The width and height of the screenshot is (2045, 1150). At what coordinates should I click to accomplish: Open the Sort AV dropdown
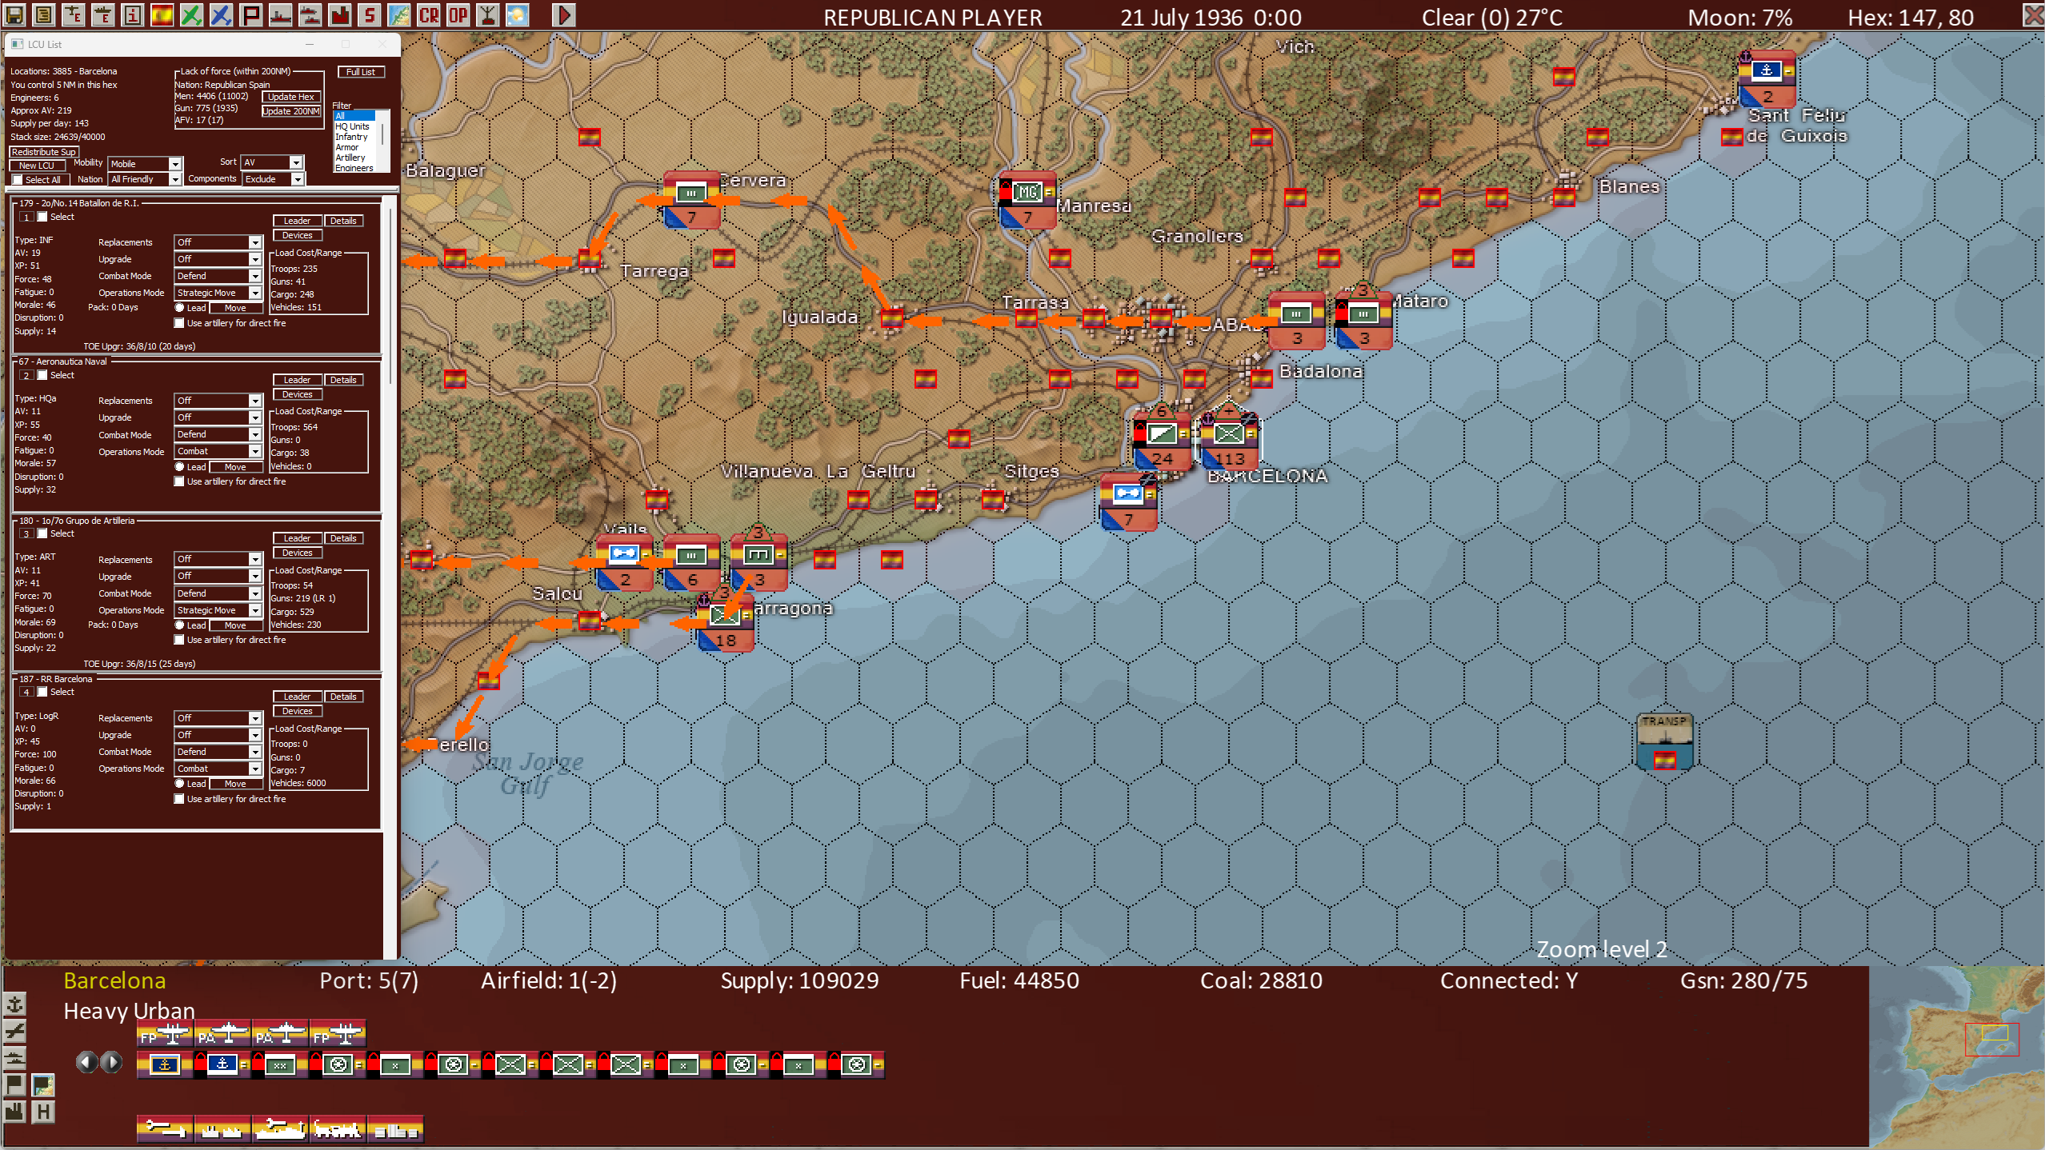pyautogui.click(x=296, y=162)
